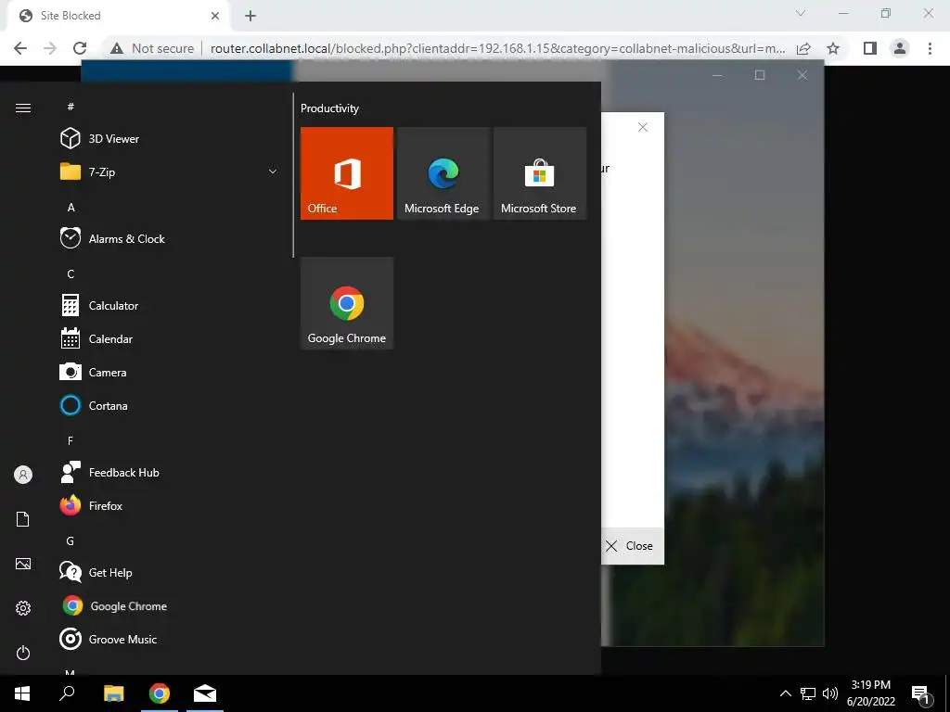Click the letter C group header

tap(71, 273)
